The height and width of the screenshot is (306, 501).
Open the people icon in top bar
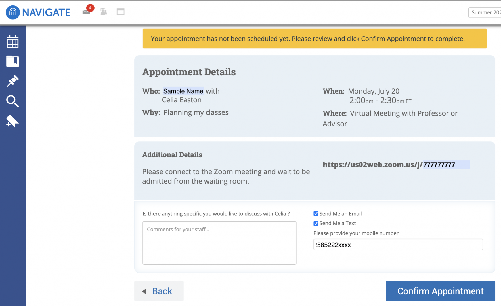point(104,12)
